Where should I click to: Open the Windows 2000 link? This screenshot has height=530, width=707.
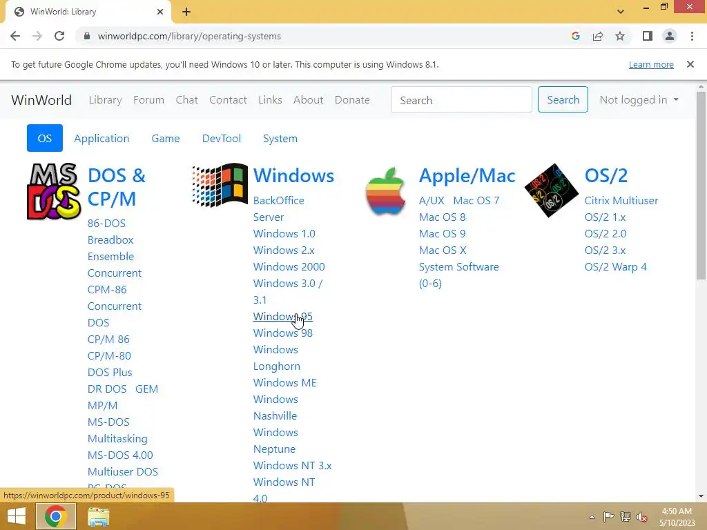(289, 267)
